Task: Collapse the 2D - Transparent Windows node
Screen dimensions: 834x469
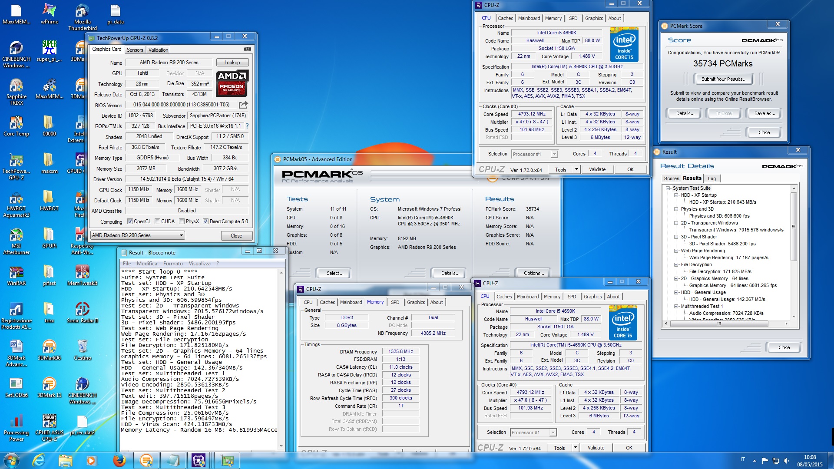Action: click(x=676, y=223)
